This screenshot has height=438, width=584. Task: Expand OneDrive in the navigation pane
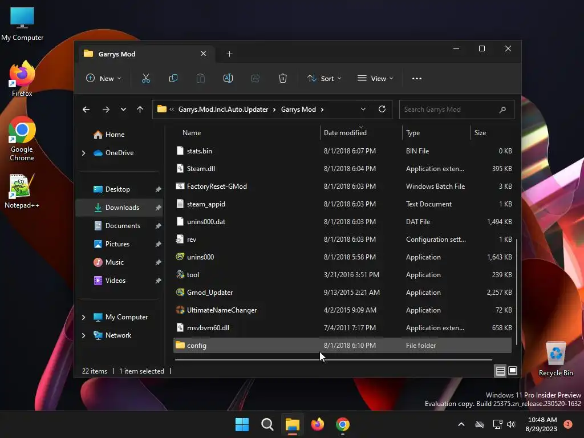tap(83, 153)
